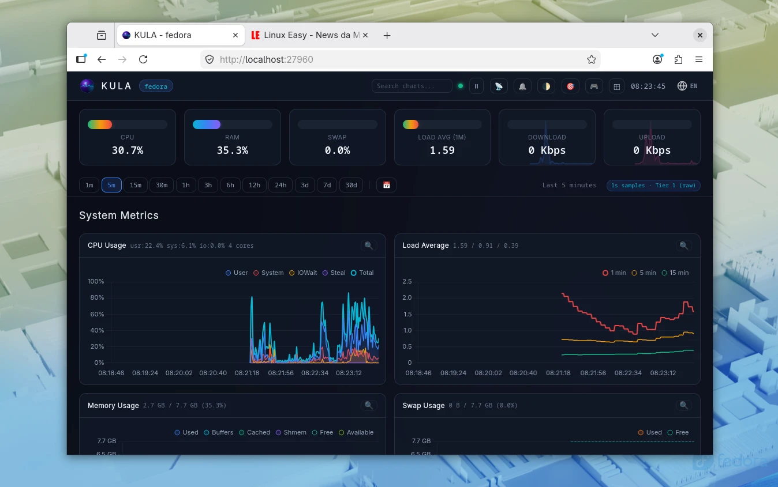This screenshot has width=778, height=487.
Task: Zoom the Load Average chart magnifier
Action: point(683,246)
